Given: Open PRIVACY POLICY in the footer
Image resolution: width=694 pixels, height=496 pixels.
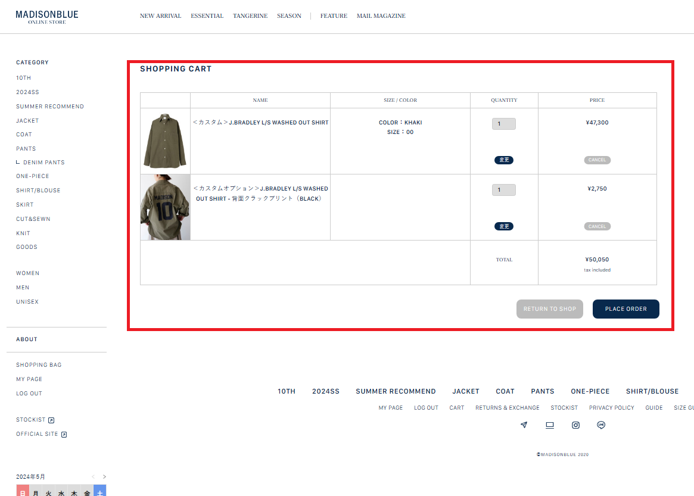Looking at the screenshot, I should [x=612, y=407].
